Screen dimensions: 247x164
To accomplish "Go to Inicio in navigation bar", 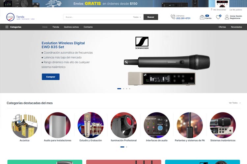I will click(45, 27).
